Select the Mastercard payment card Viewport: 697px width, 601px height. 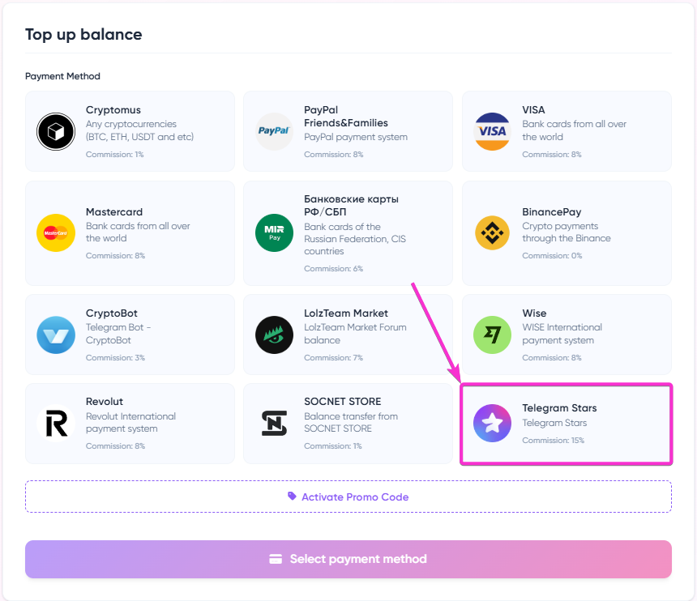coord(130,233)
